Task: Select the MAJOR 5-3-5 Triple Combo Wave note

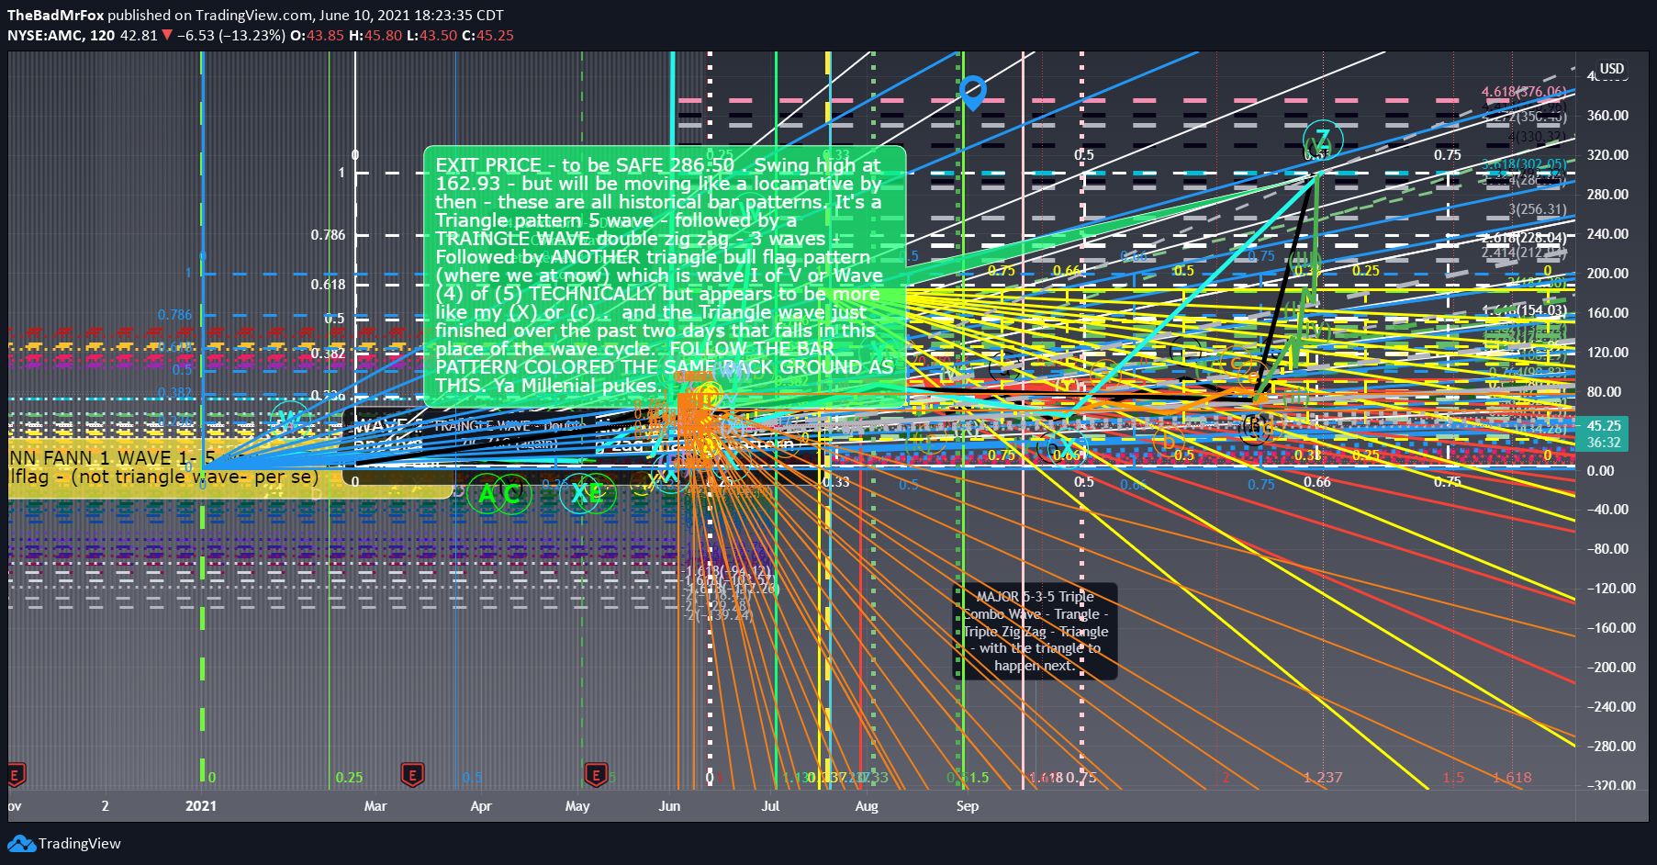Action: (1036, 631)
